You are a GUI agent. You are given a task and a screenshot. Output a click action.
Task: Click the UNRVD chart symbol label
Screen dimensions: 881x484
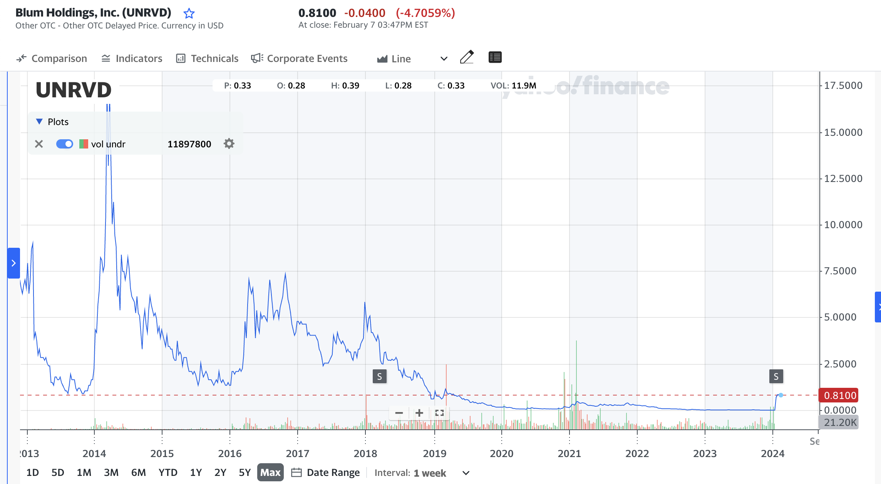pyautogui.click(x=74, y=90)
